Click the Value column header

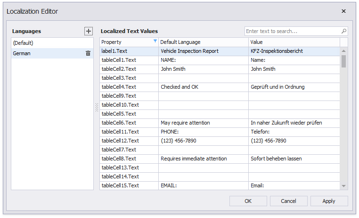pos(294,42)
